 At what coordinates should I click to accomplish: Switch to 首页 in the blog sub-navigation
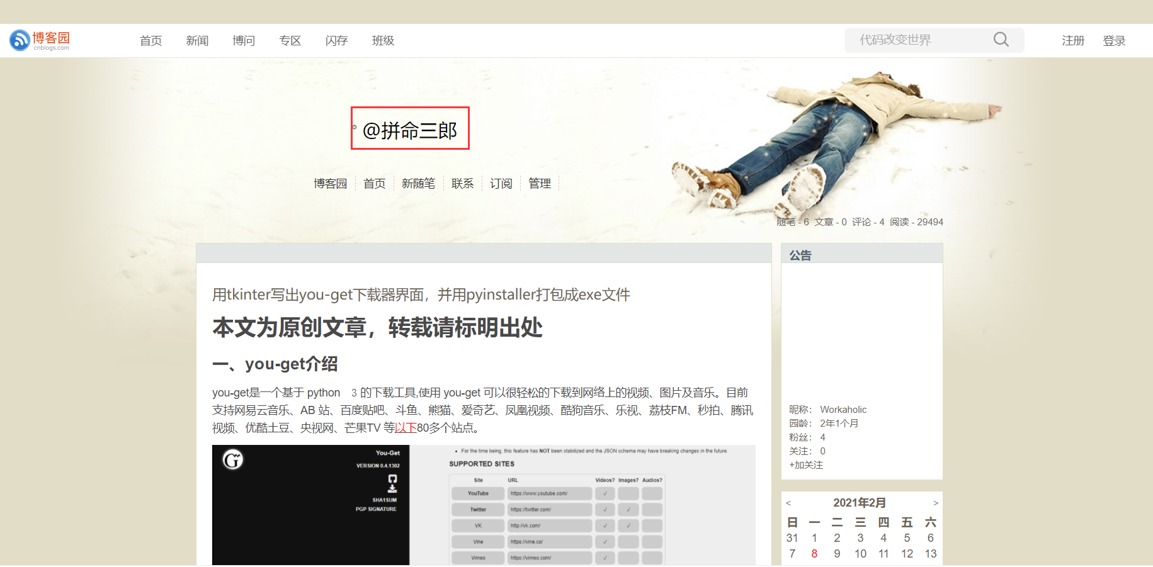[374, 183]
